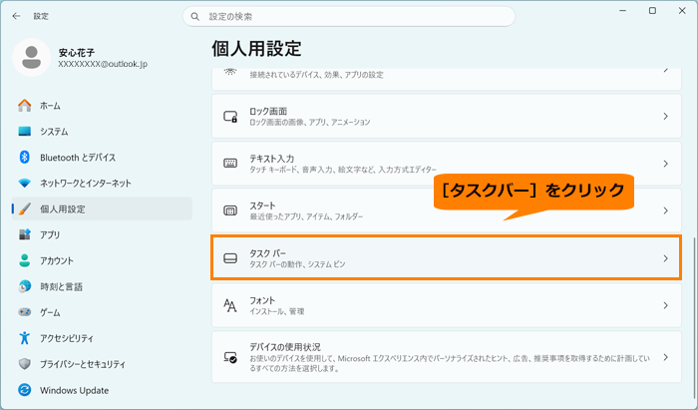Go to ネットワークとインターネット
The image size is (698, 410).
click(102, 183)
